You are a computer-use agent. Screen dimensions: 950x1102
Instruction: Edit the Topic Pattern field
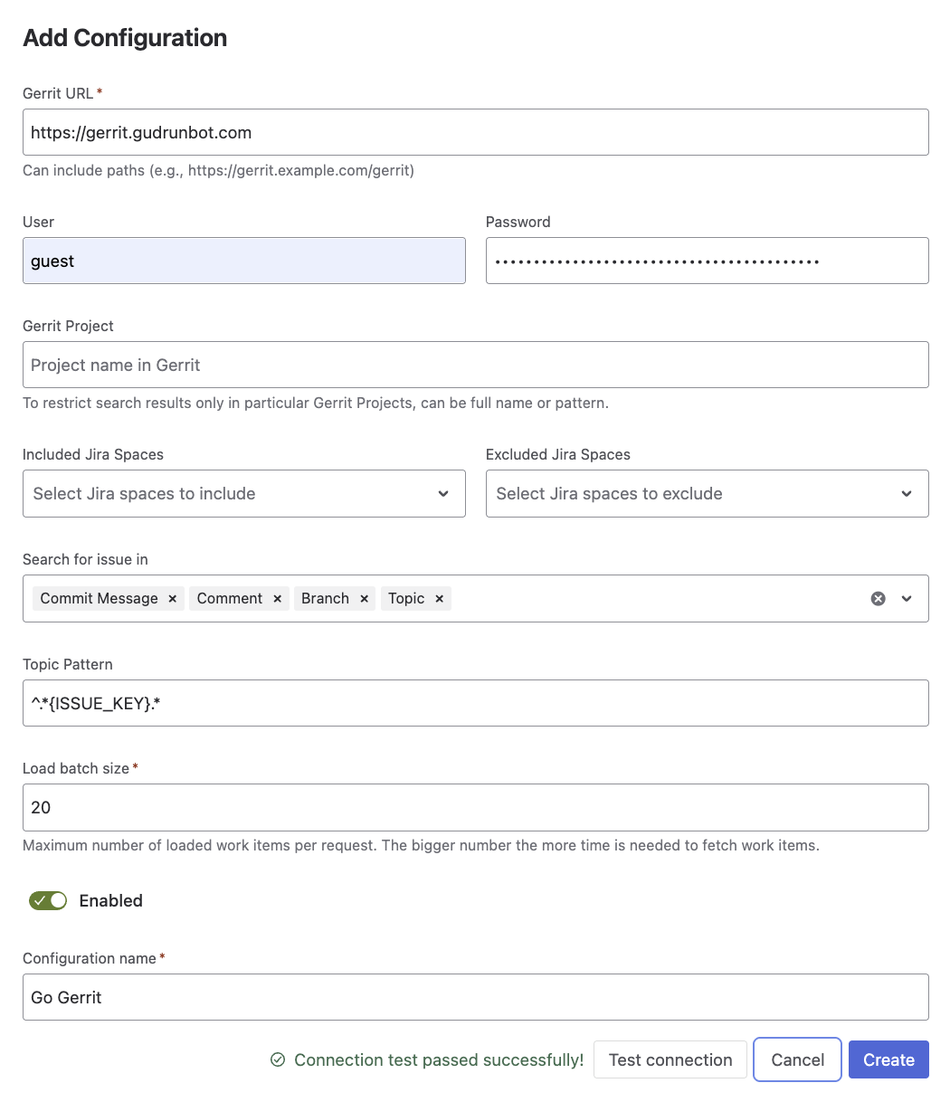(x=475, y=703)
